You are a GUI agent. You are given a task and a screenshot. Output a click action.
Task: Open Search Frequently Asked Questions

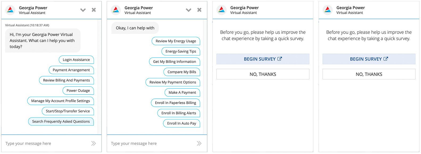pos(61,121)
